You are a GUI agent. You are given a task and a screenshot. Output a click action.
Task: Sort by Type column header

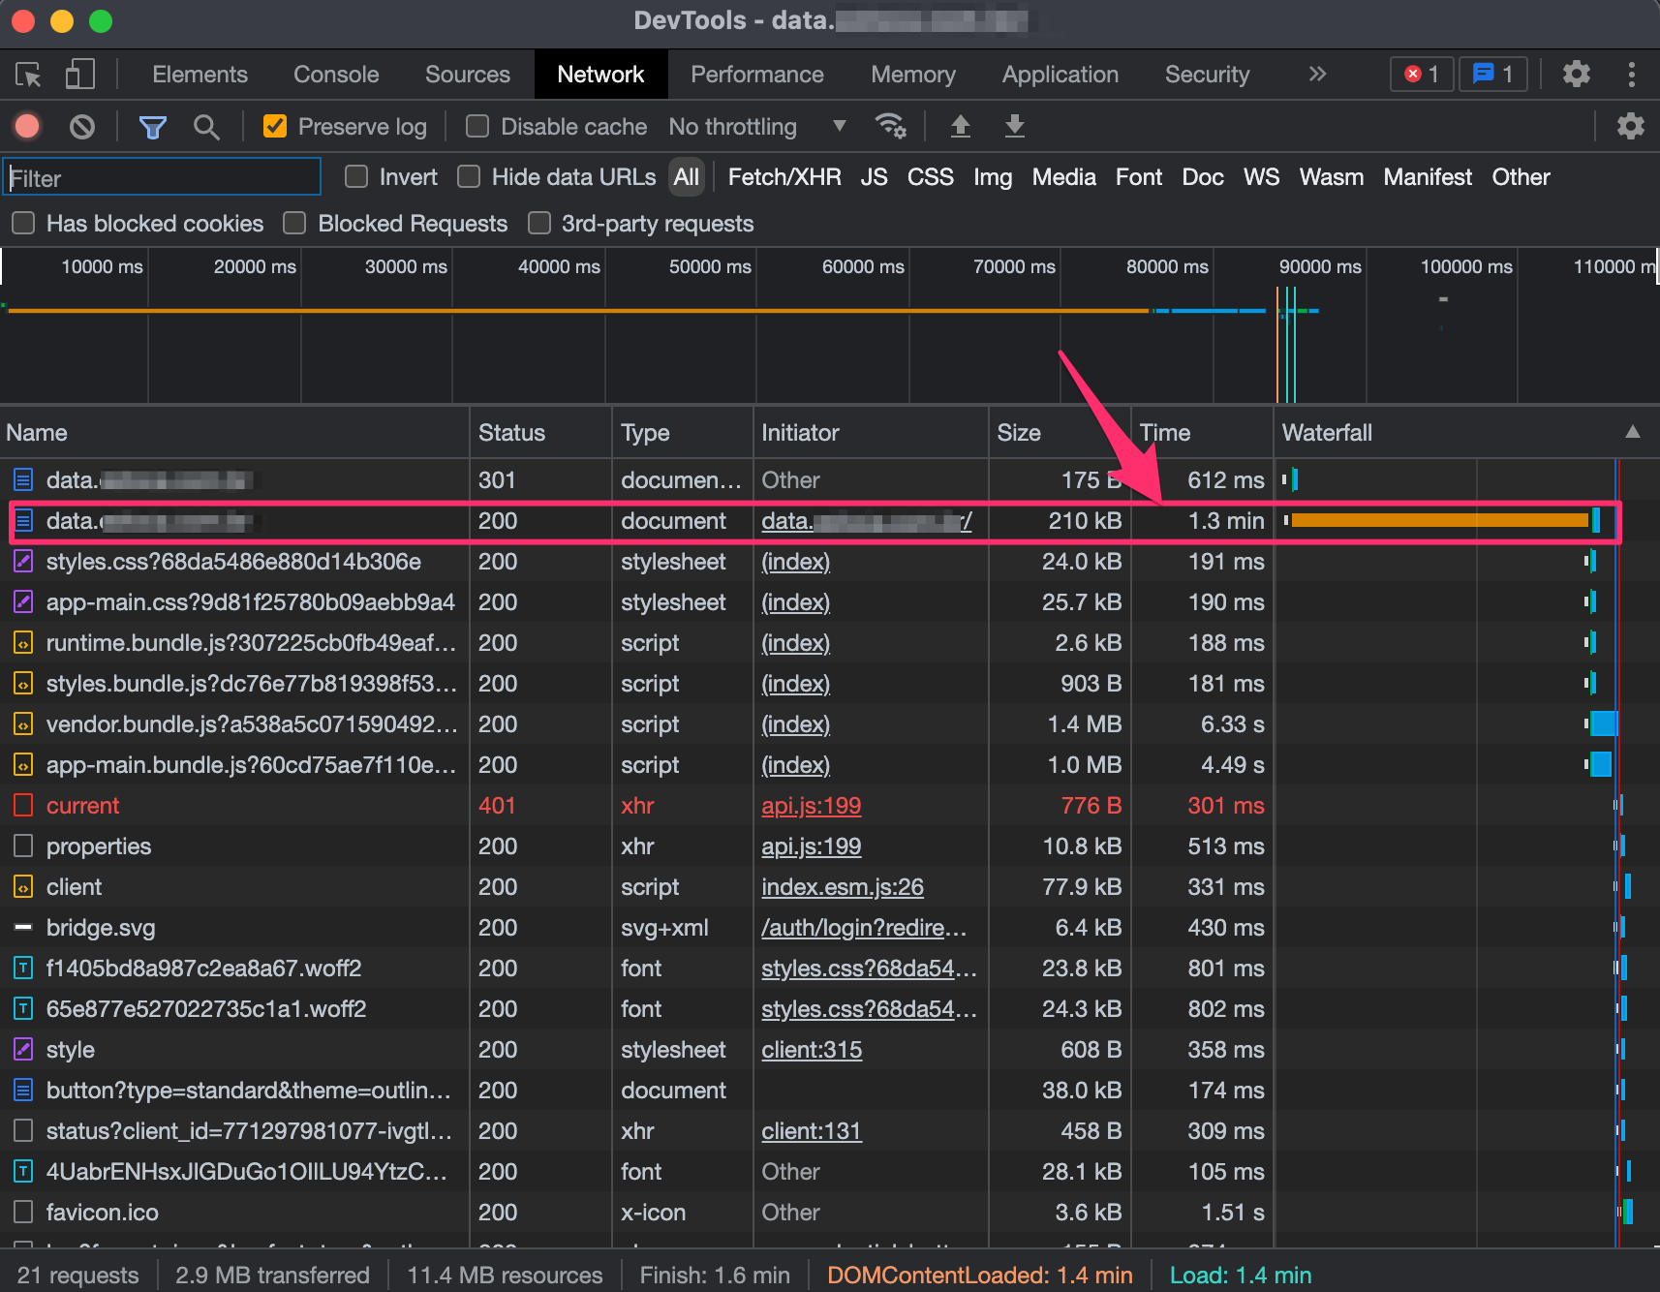tap(683, 432)
